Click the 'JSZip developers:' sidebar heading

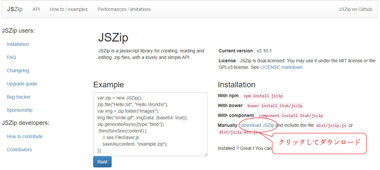[25, 123]
